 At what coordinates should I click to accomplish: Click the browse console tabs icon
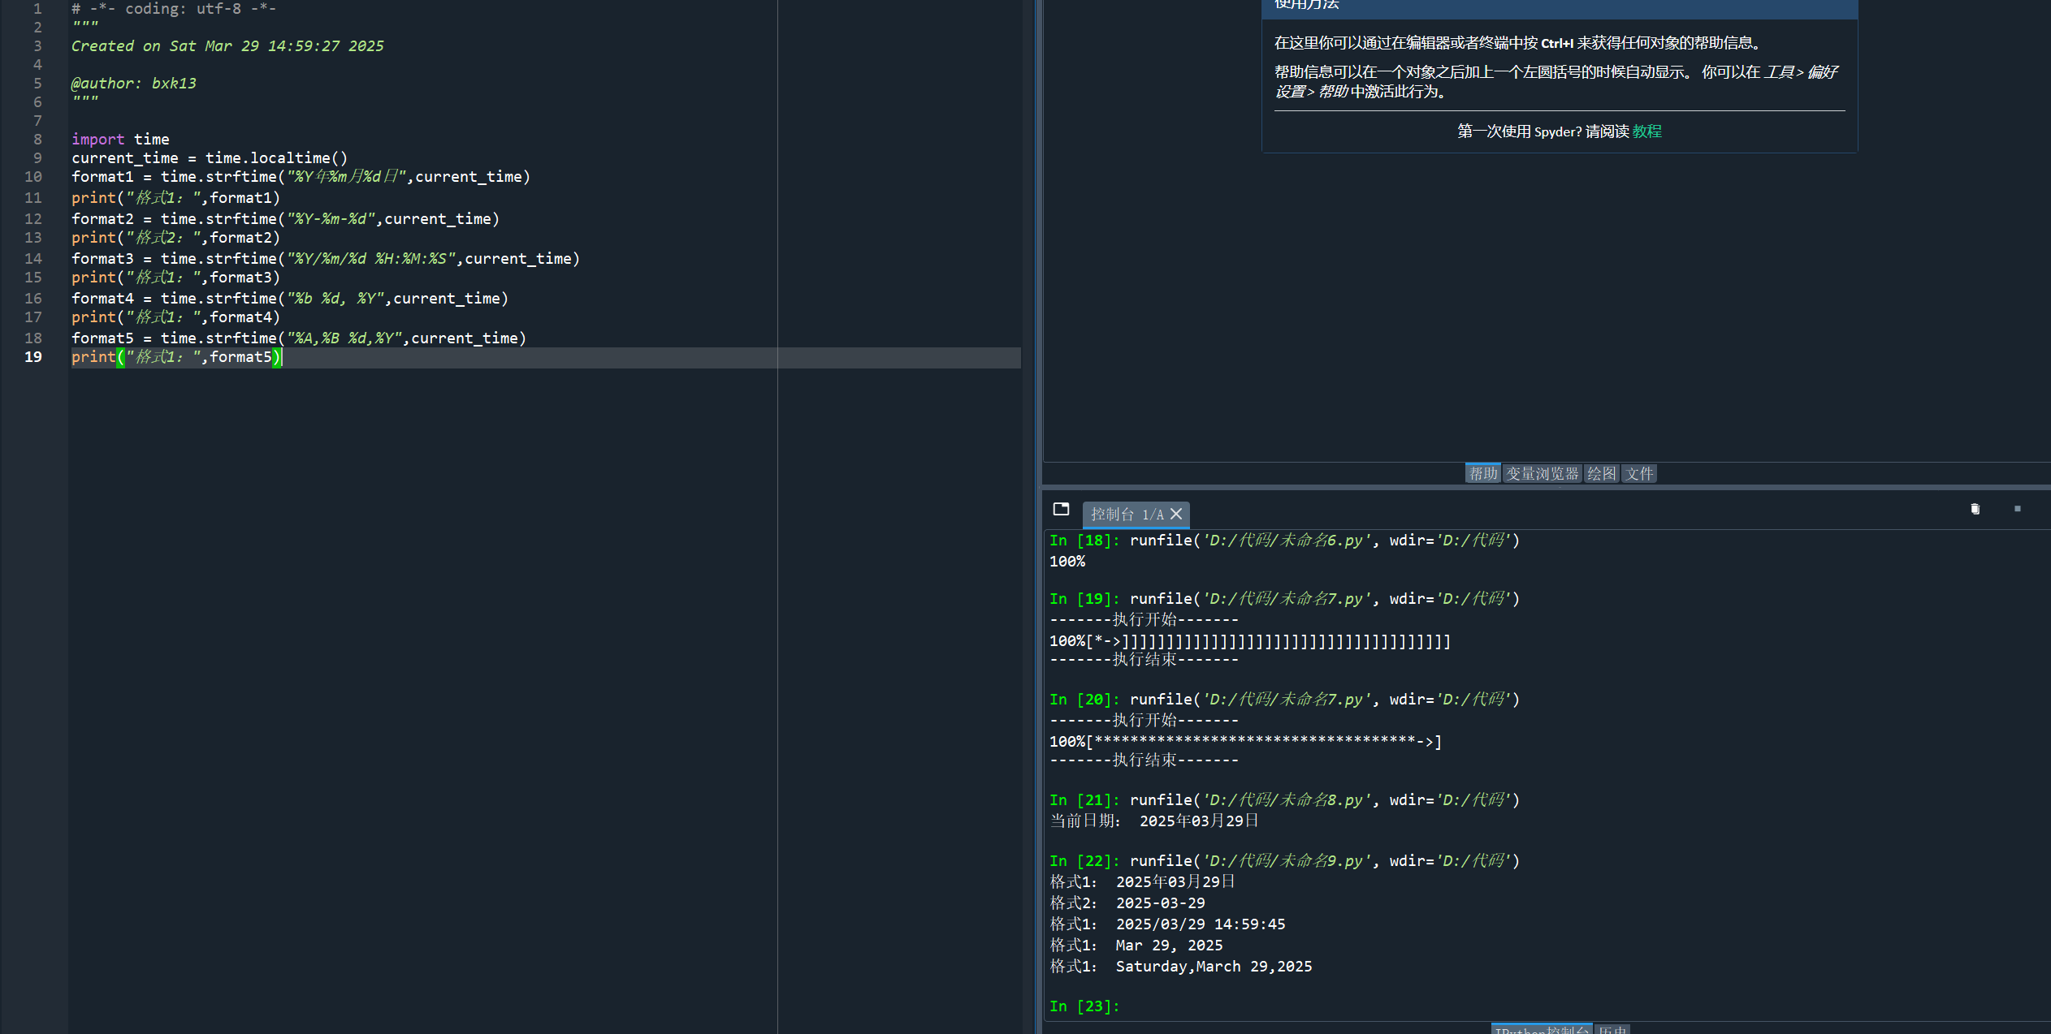[x=1061, y=509]
